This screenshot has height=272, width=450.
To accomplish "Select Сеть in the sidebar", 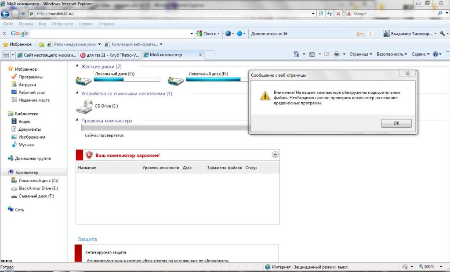I will 19,210.
